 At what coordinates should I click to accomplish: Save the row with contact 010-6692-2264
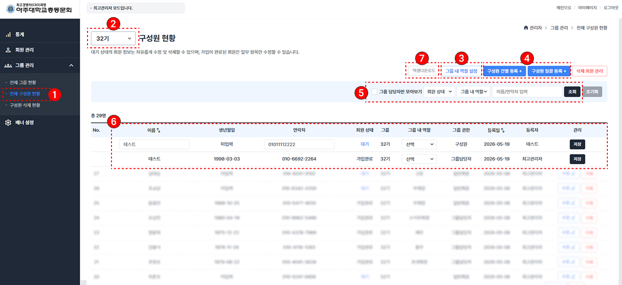coord(577,159)
